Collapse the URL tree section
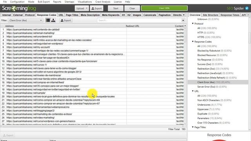Screen dimensions: 251x141 pyautogui.click(x=193, y=91)
